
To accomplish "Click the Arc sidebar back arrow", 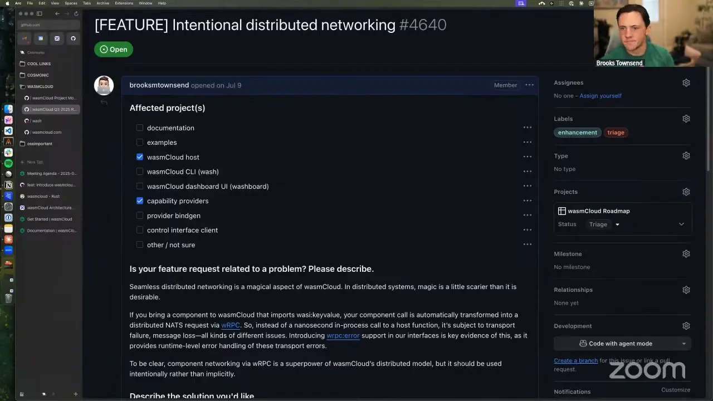I will (57, 13).
